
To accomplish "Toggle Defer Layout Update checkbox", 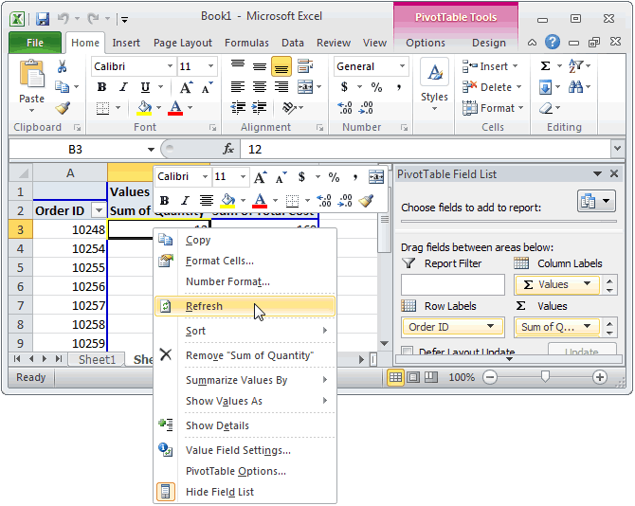I will click(407, 351).
